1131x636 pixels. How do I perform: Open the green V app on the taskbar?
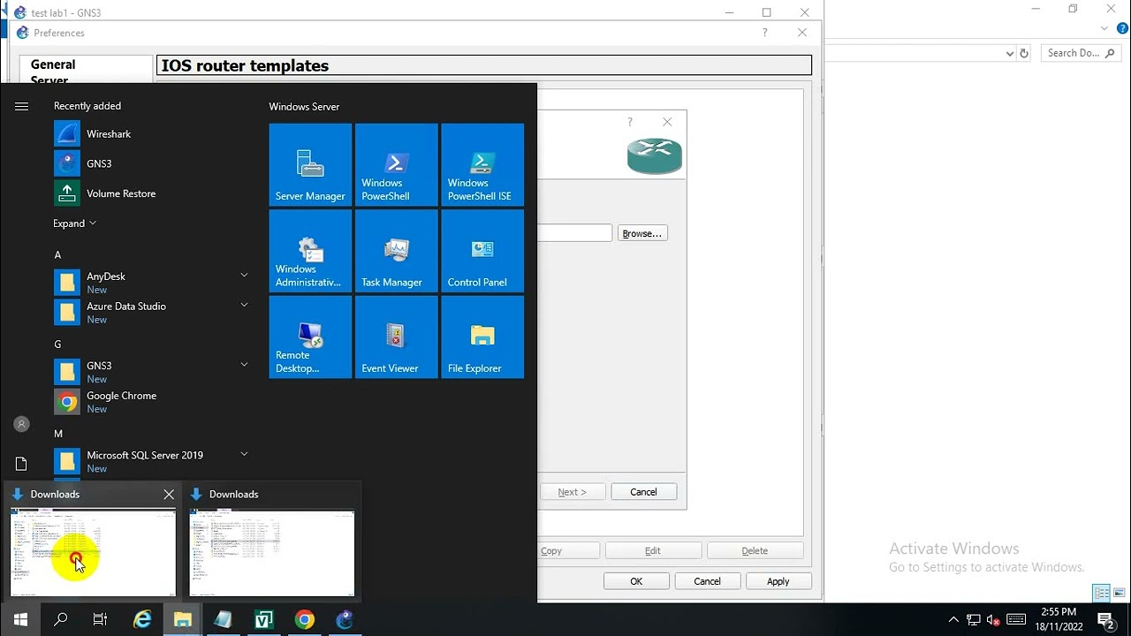click(263, 620)
